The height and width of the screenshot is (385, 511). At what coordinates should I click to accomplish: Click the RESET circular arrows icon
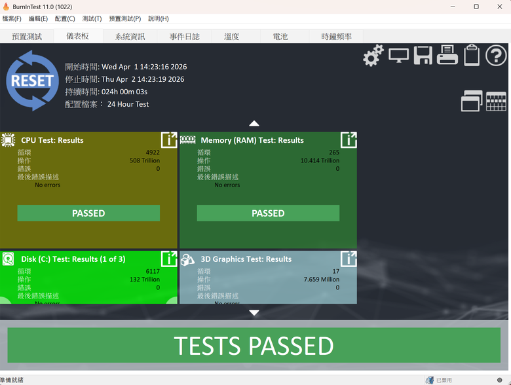(32, 81)
